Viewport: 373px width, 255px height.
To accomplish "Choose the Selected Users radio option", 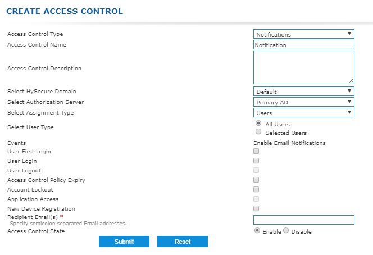I will pyautogui.click(x=258, y=131).
